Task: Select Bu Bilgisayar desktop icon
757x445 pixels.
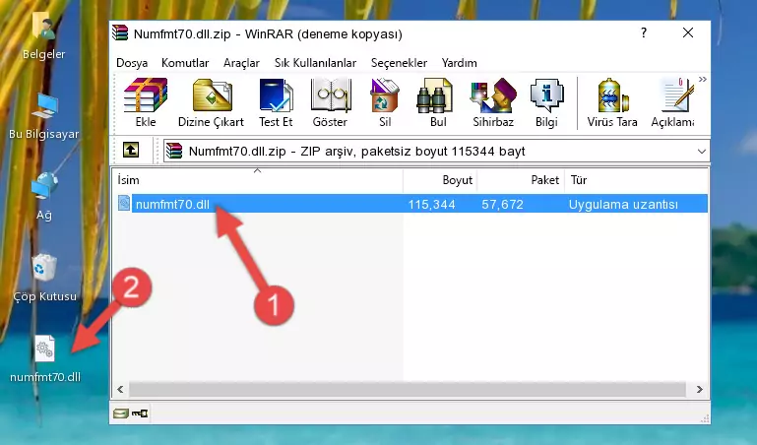Action: tap(44, 117)
